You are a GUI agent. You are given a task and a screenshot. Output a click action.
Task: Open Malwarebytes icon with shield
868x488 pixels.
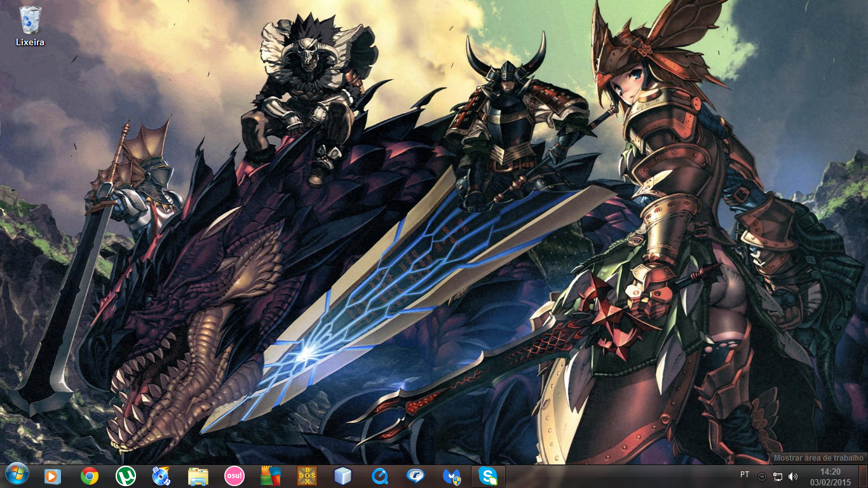pos(452,476)
